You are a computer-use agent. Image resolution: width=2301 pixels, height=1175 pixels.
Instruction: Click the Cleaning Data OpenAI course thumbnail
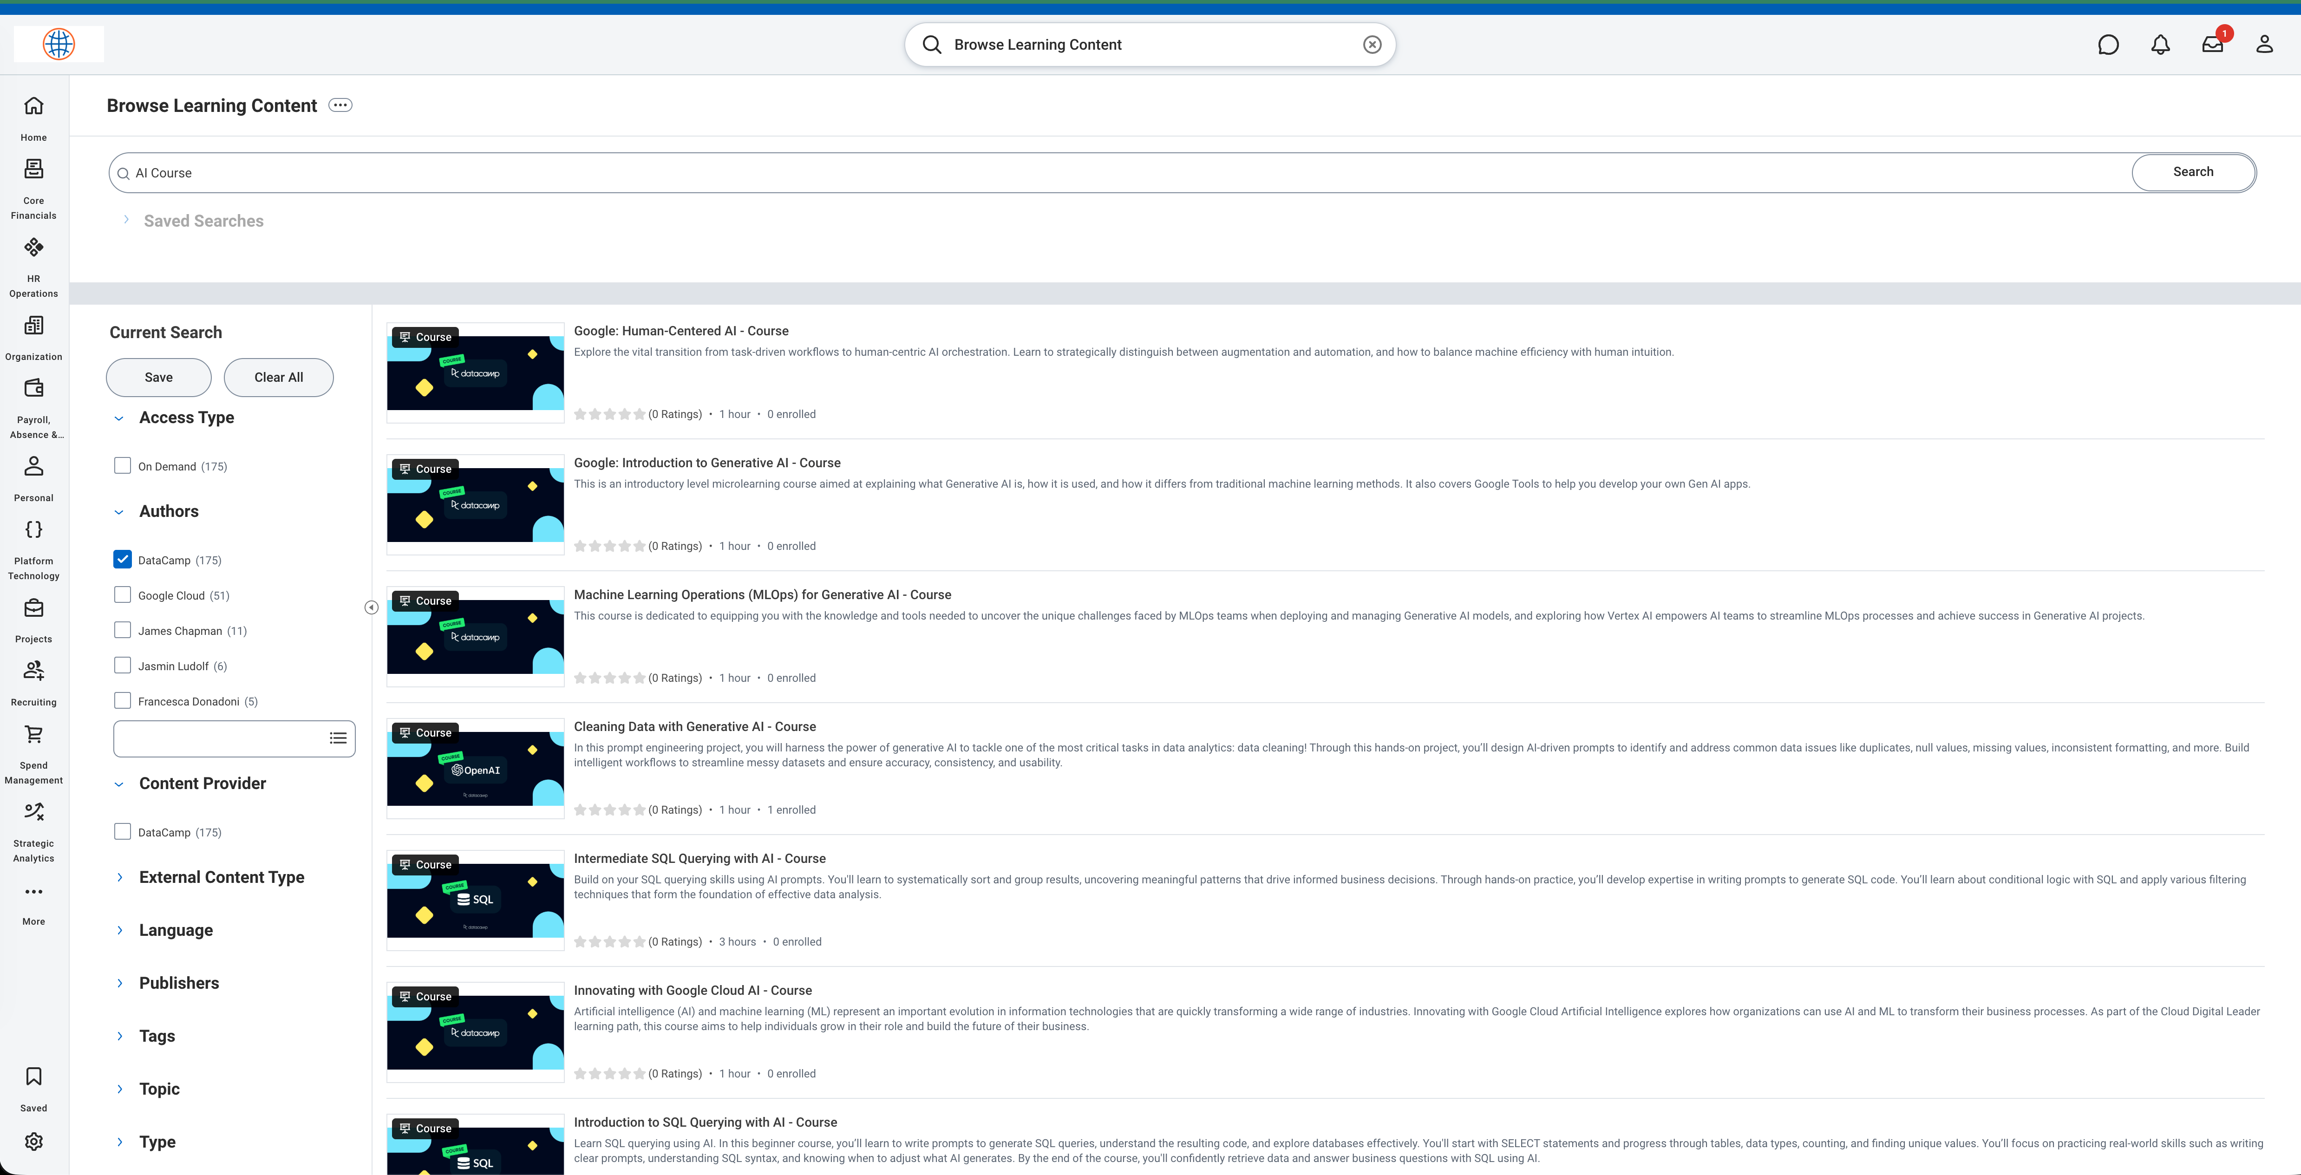tap(475, 768)
